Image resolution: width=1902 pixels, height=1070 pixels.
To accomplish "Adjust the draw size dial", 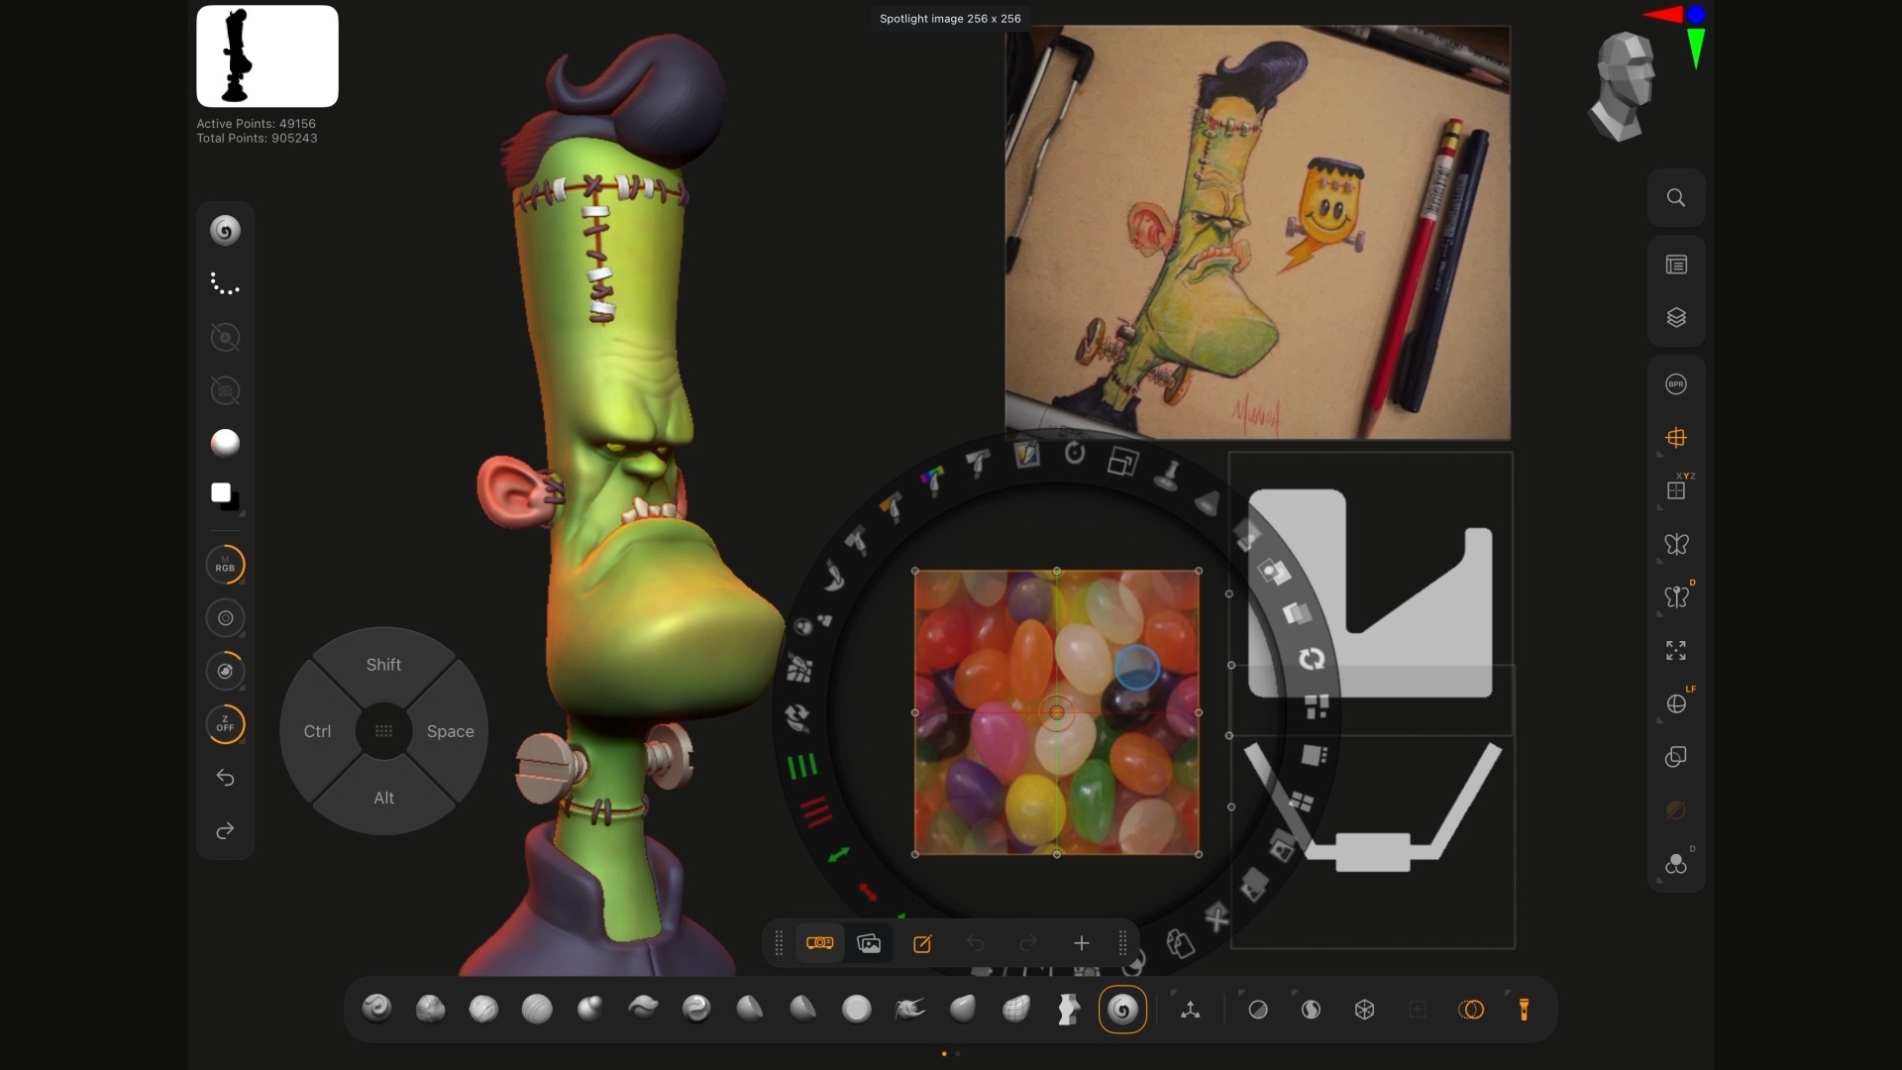I will coord(225,671).
